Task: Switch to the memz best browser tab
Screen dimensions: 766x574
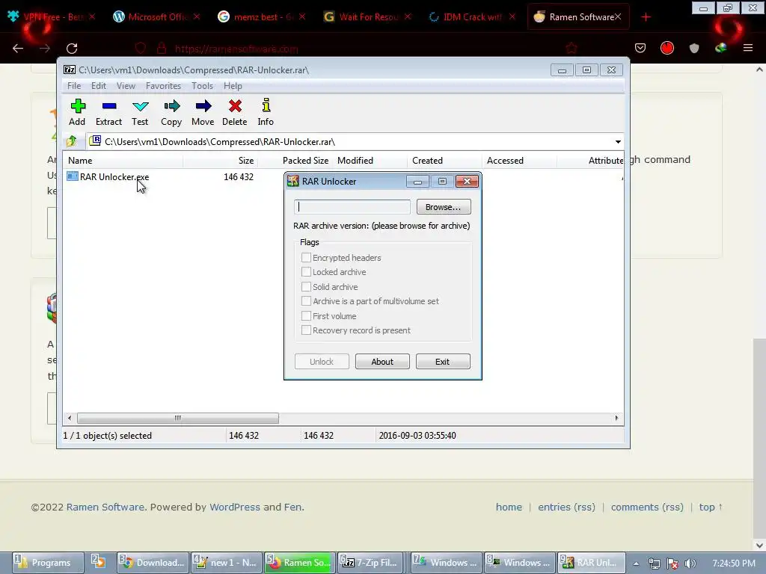Action: click(x=262, y=17)
